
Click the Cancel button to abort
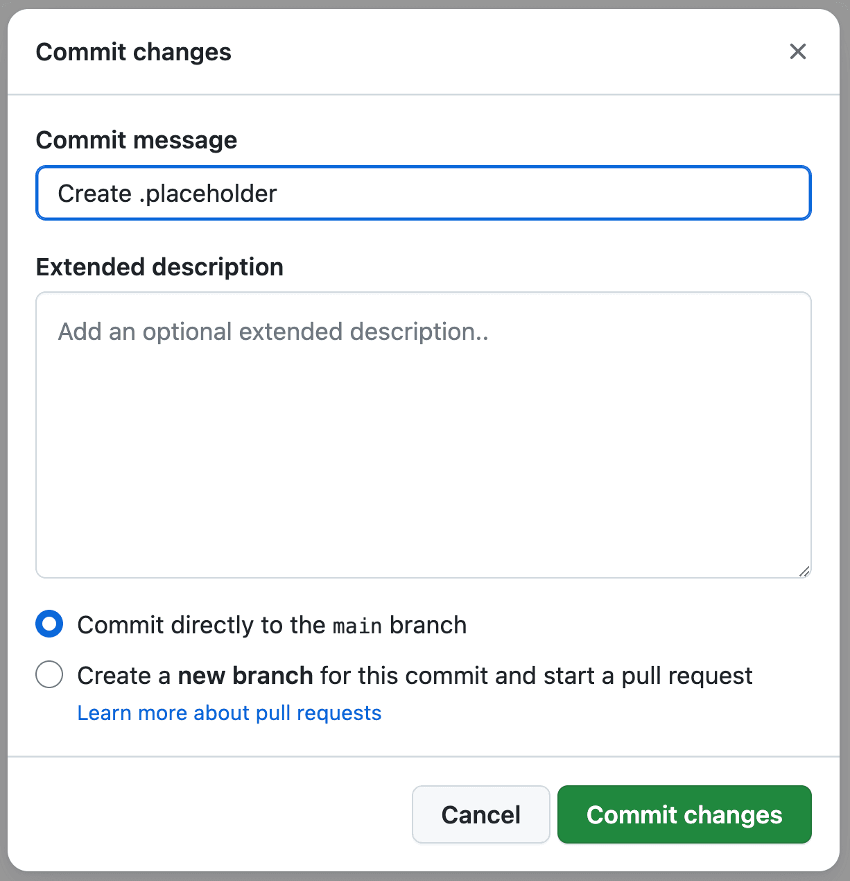(x=480, y=814)
